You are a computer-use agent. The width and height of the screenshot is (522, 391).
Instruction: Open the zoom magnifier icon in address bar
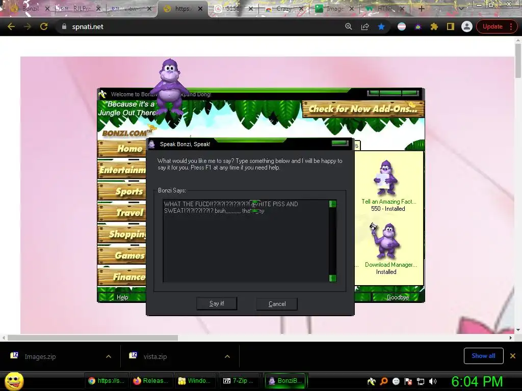(x=349, y=26)
